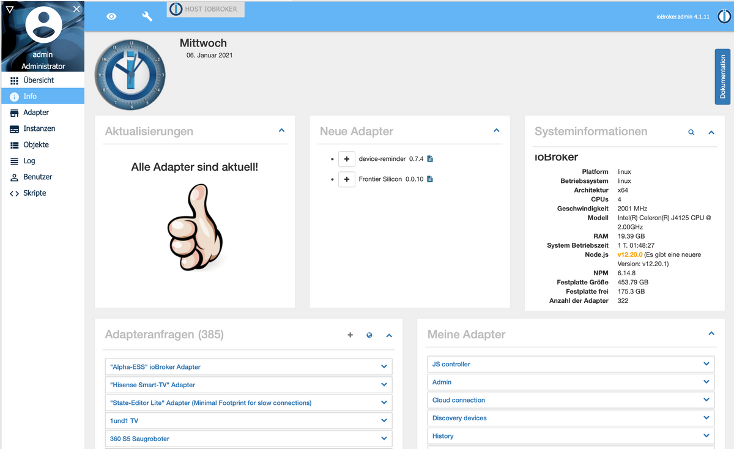734x449 pixels.
Task: Click the Benutzer person icon
Action: 15,177
